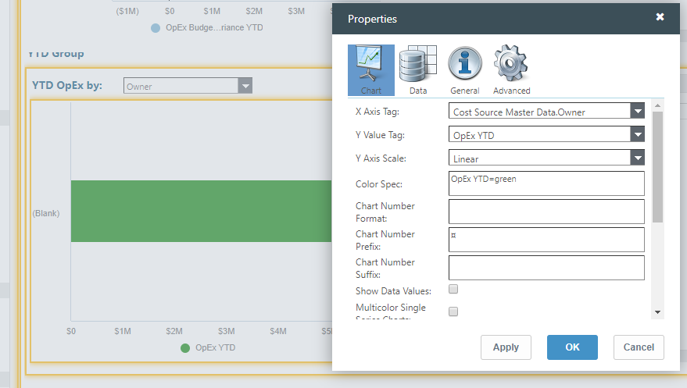Click the Color Spec text field
The height and width of the screenshot is (388, 687).
(x=546, y=184)
